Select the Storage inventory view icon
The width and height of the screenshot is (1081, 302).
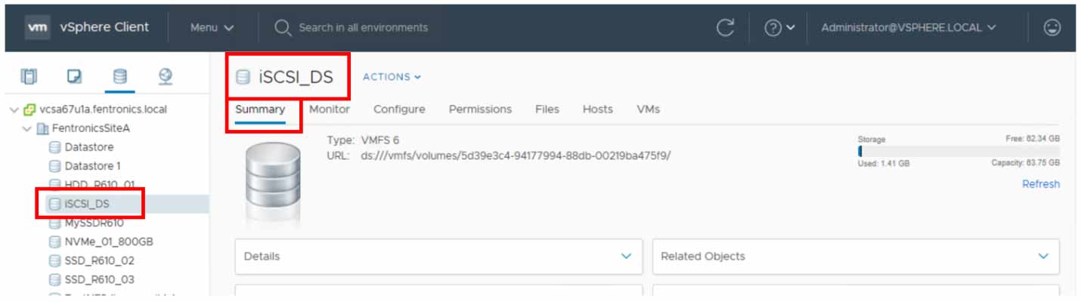point(119,76)
